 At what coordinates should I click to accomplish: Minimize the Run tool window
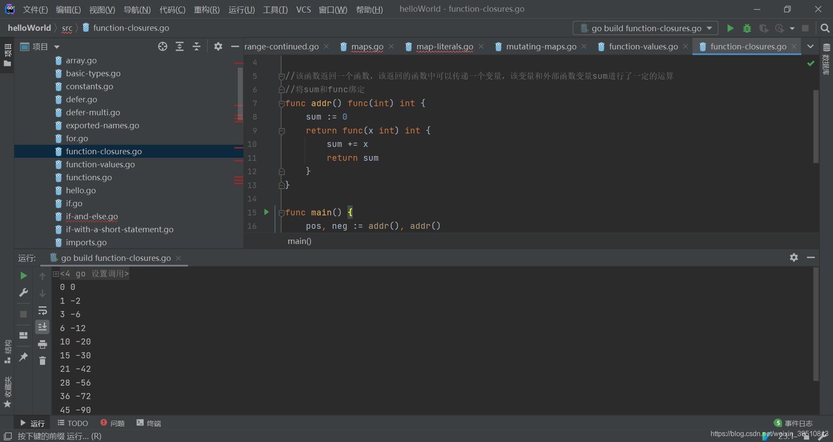point(811,257)
